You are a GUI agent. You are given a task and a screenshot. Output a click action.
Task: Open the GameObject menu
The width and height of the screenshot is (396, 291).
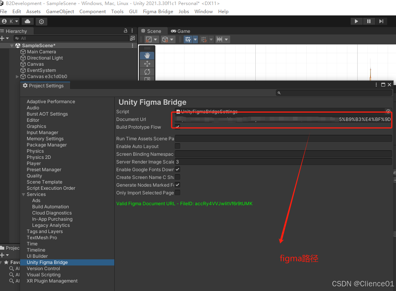[60, 11]
